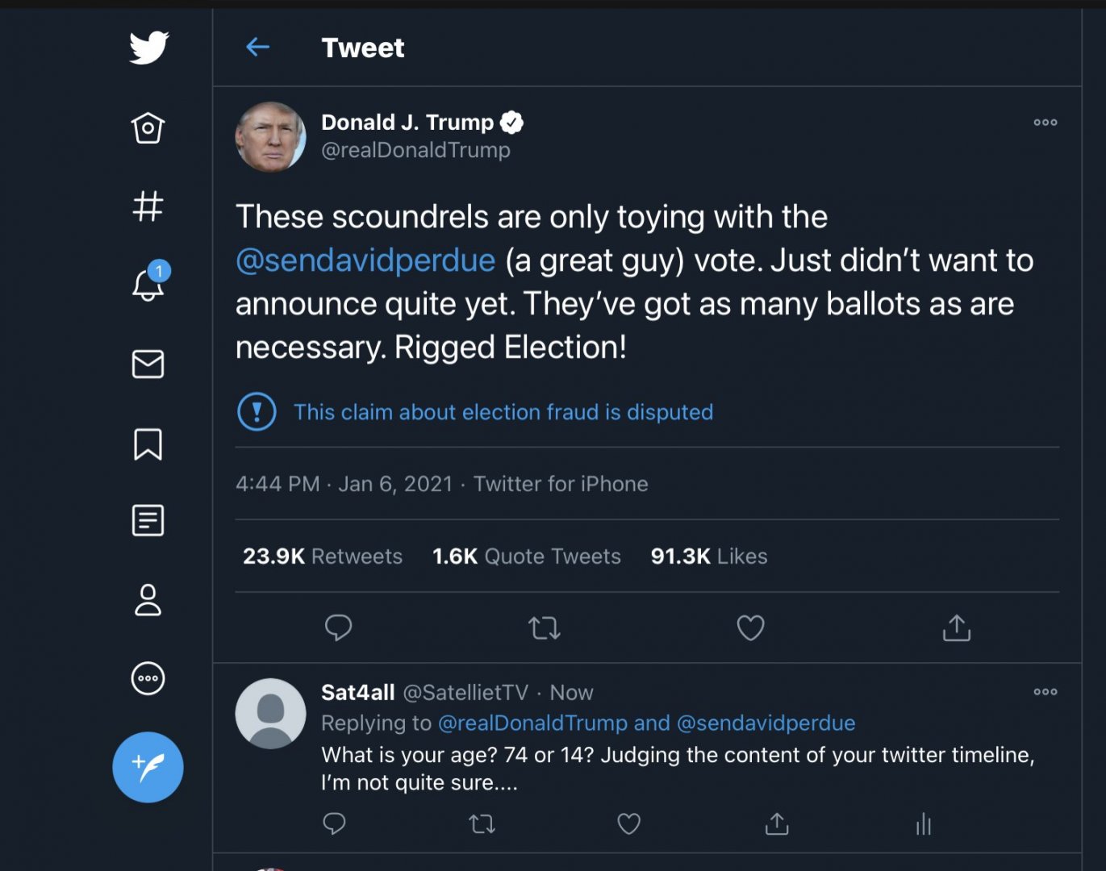Image resolution: width=1106 pixels, height=871 pixels.
Task: Open the disputed election fraud claim notice
Action: click(x=503, y=412)
